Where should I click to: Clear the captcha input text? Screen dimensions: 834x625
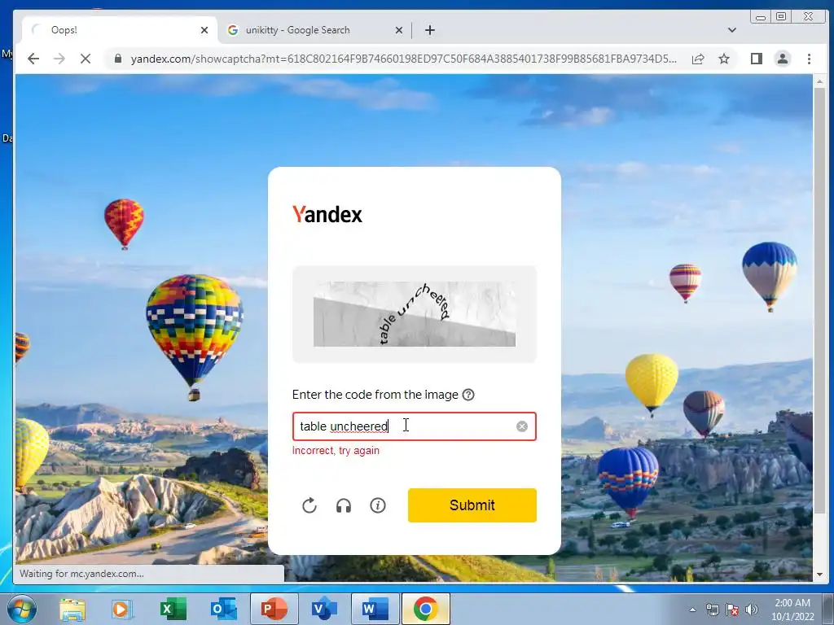click(522, 426)
